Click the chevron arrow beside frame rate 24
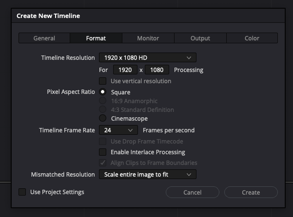Screen dimensions: 293x217 pos(131,130)
